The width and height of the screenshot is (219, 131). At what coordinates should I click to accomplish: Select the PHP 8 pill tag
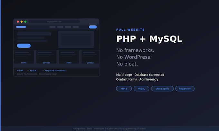124,89
